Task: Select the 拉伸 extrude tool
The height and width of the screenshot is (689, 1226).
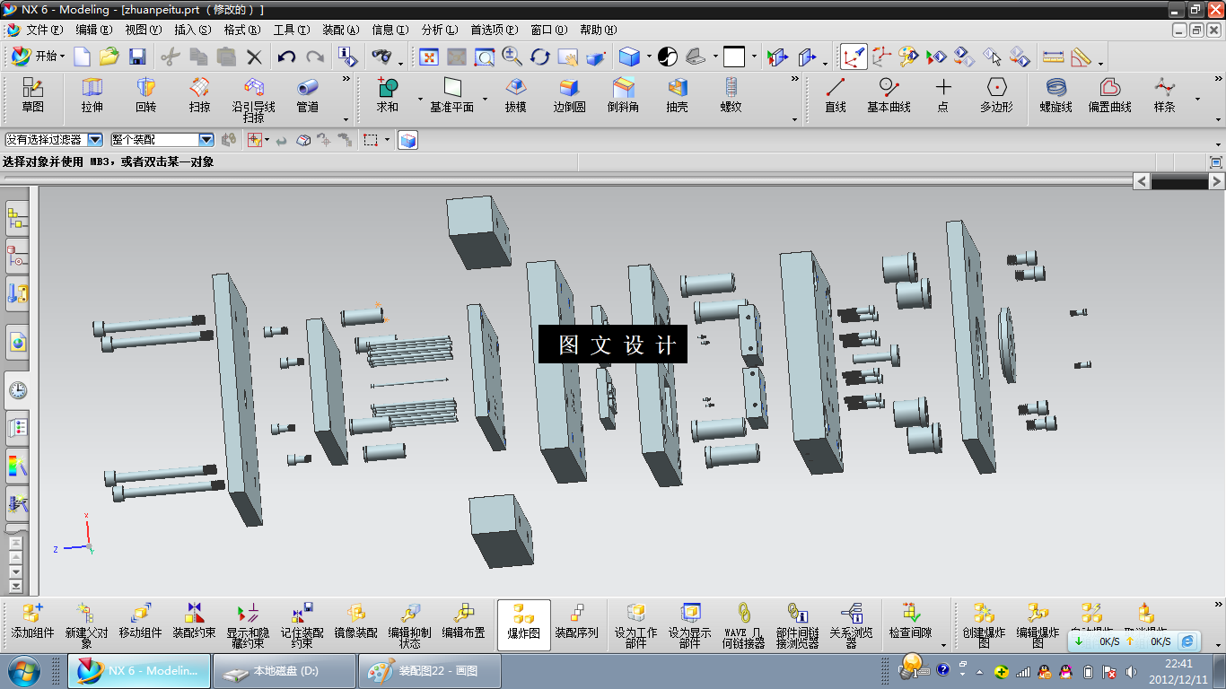Action: pos(92,95)
